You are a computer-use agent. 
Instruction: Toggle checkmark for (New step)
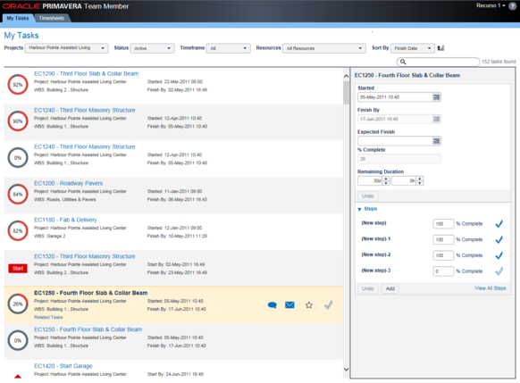(x=499, y=223)
